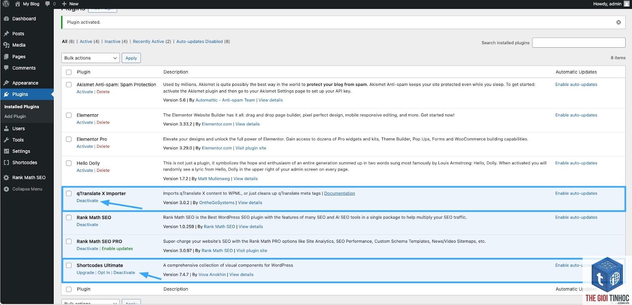632x305 pixels.
Task: Open the WordPress logo menu
Action: point(6,4)
